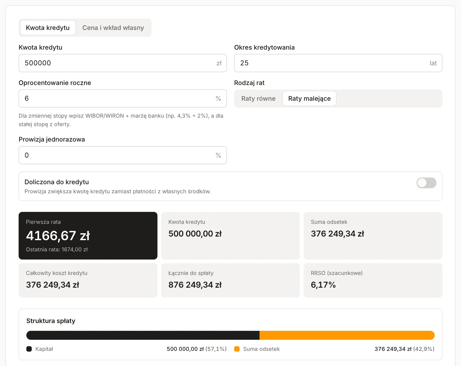The width and height of the screenshot is (461, 366).
Task: Click the Suma odsetek result card
Action: point(373,236)
